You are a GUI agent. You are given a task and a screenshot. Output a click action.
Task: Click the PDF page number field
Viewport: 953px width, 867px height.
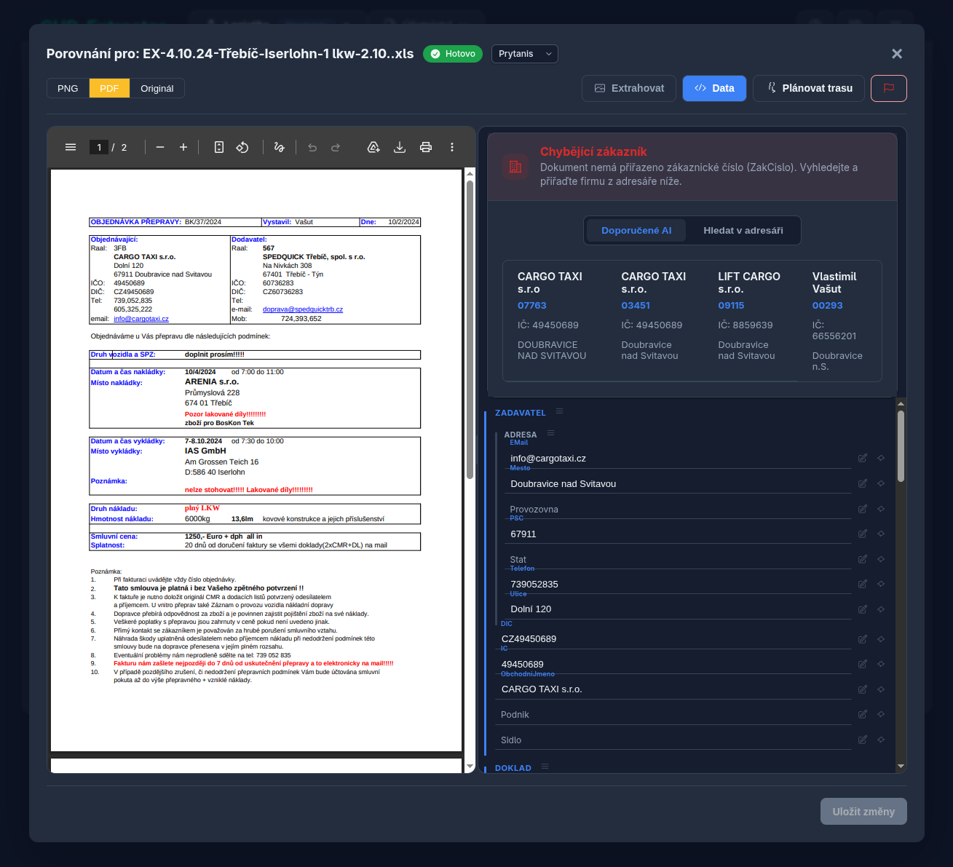pos(99,147)
